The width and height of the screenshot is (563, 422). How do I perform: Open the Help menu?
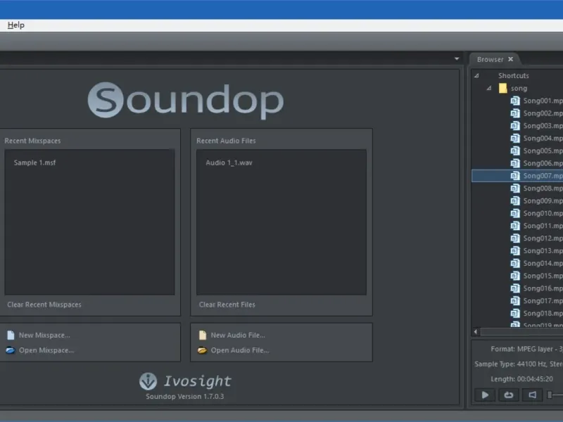pyautogui.click(x=15, y=25)
